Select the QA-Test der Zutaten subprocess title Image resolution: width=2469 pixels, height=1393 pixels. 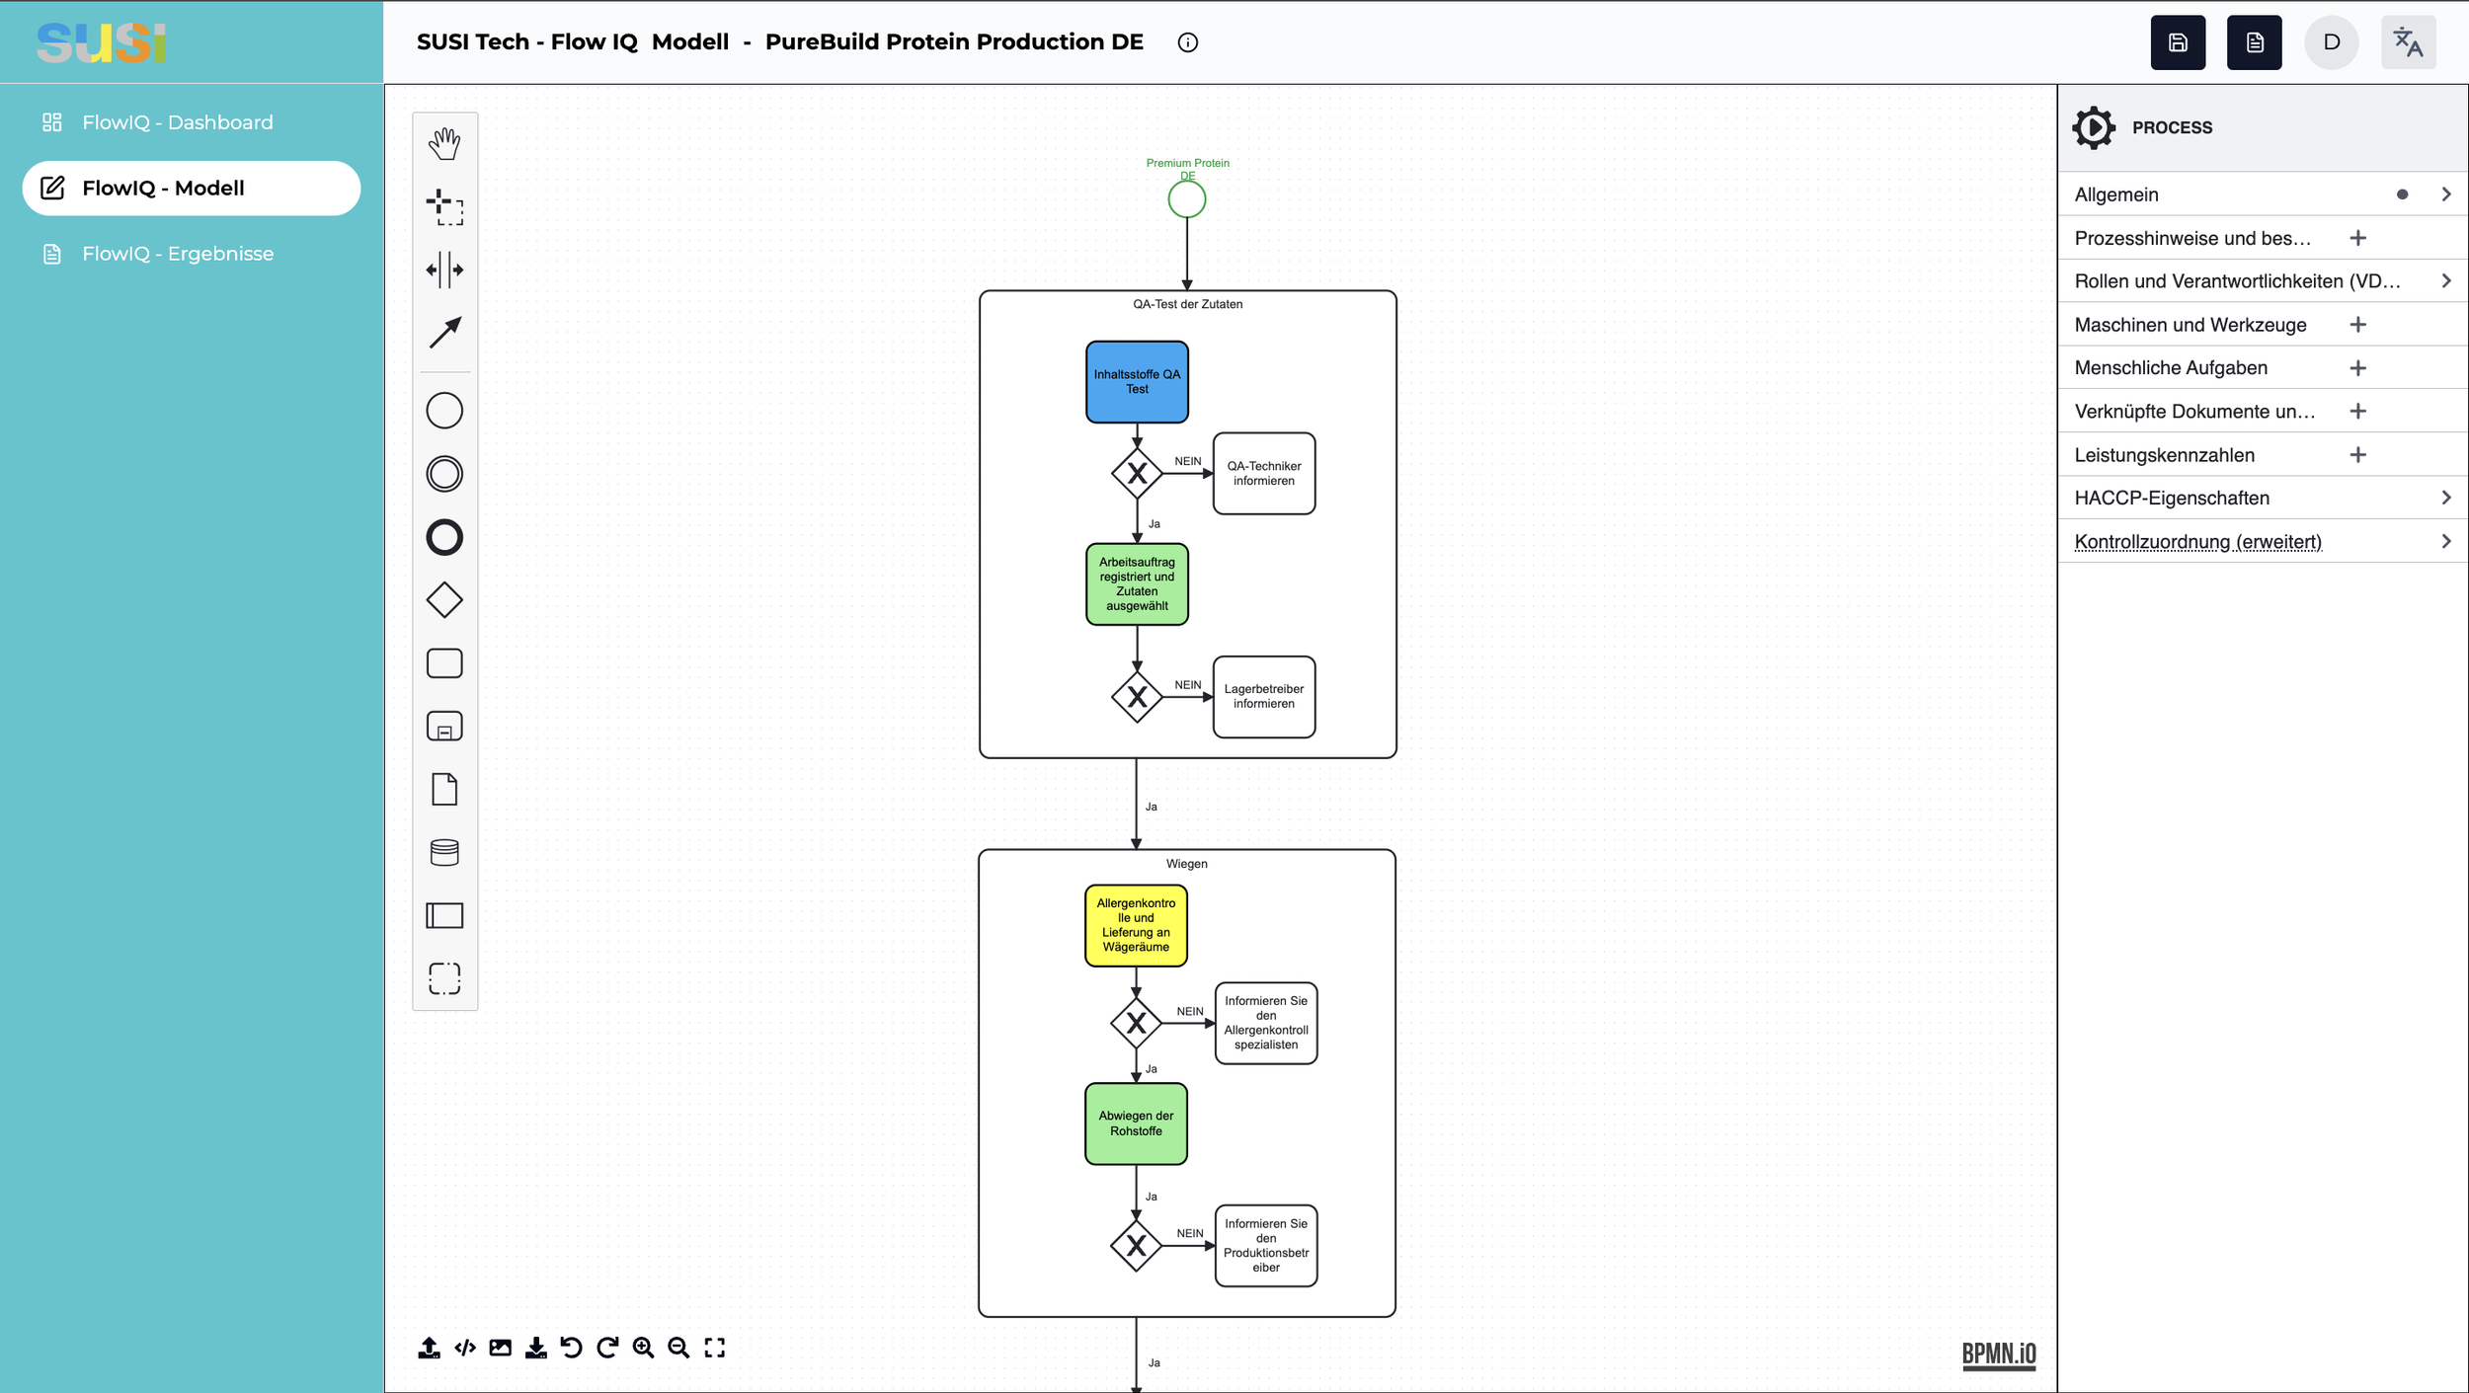click(1188, 304)
